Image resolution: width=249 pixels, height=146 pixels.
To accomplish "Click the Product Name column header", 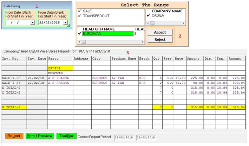I will point(124,58).
